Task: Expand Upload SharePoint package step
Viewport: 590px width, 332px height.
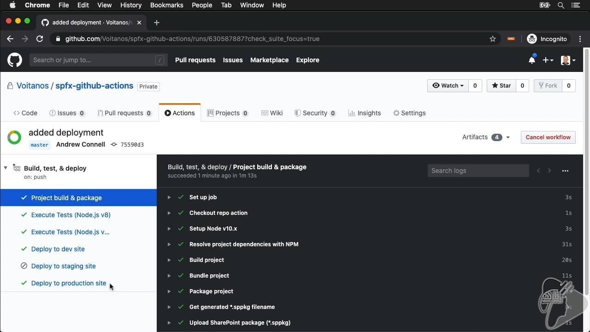Action: click(x=370, y=323)
